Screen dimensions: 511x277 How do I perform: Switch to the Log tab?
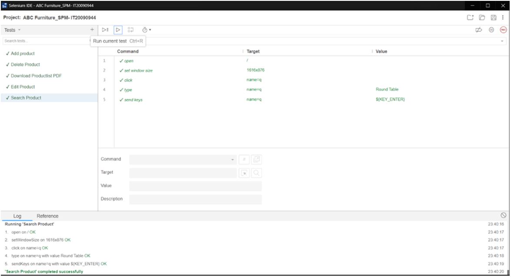point(17,216)
